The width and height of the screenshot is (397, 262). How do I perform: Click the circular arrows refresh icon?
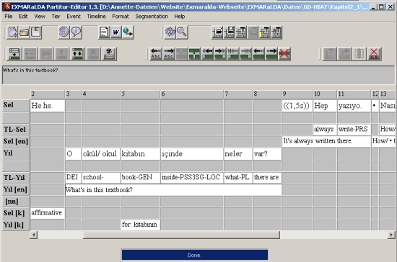[x=170, y=32]
